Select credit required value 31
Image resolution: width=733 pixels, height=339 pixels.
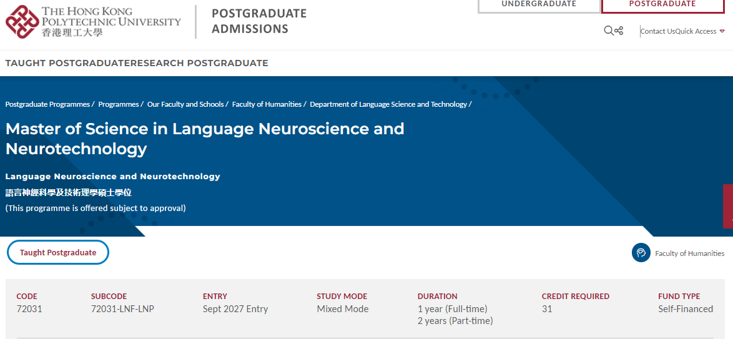pyautogui.click(x=546, y=309)
